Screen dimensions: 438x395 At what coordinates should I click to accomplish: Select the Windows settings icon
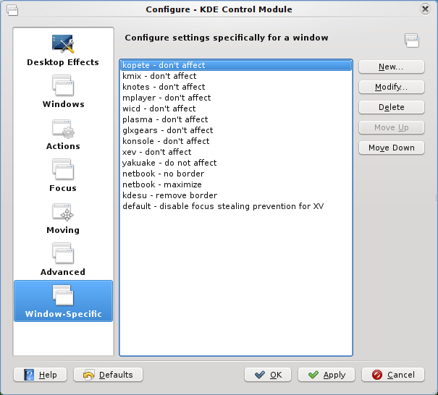click(x=63, y=87)
